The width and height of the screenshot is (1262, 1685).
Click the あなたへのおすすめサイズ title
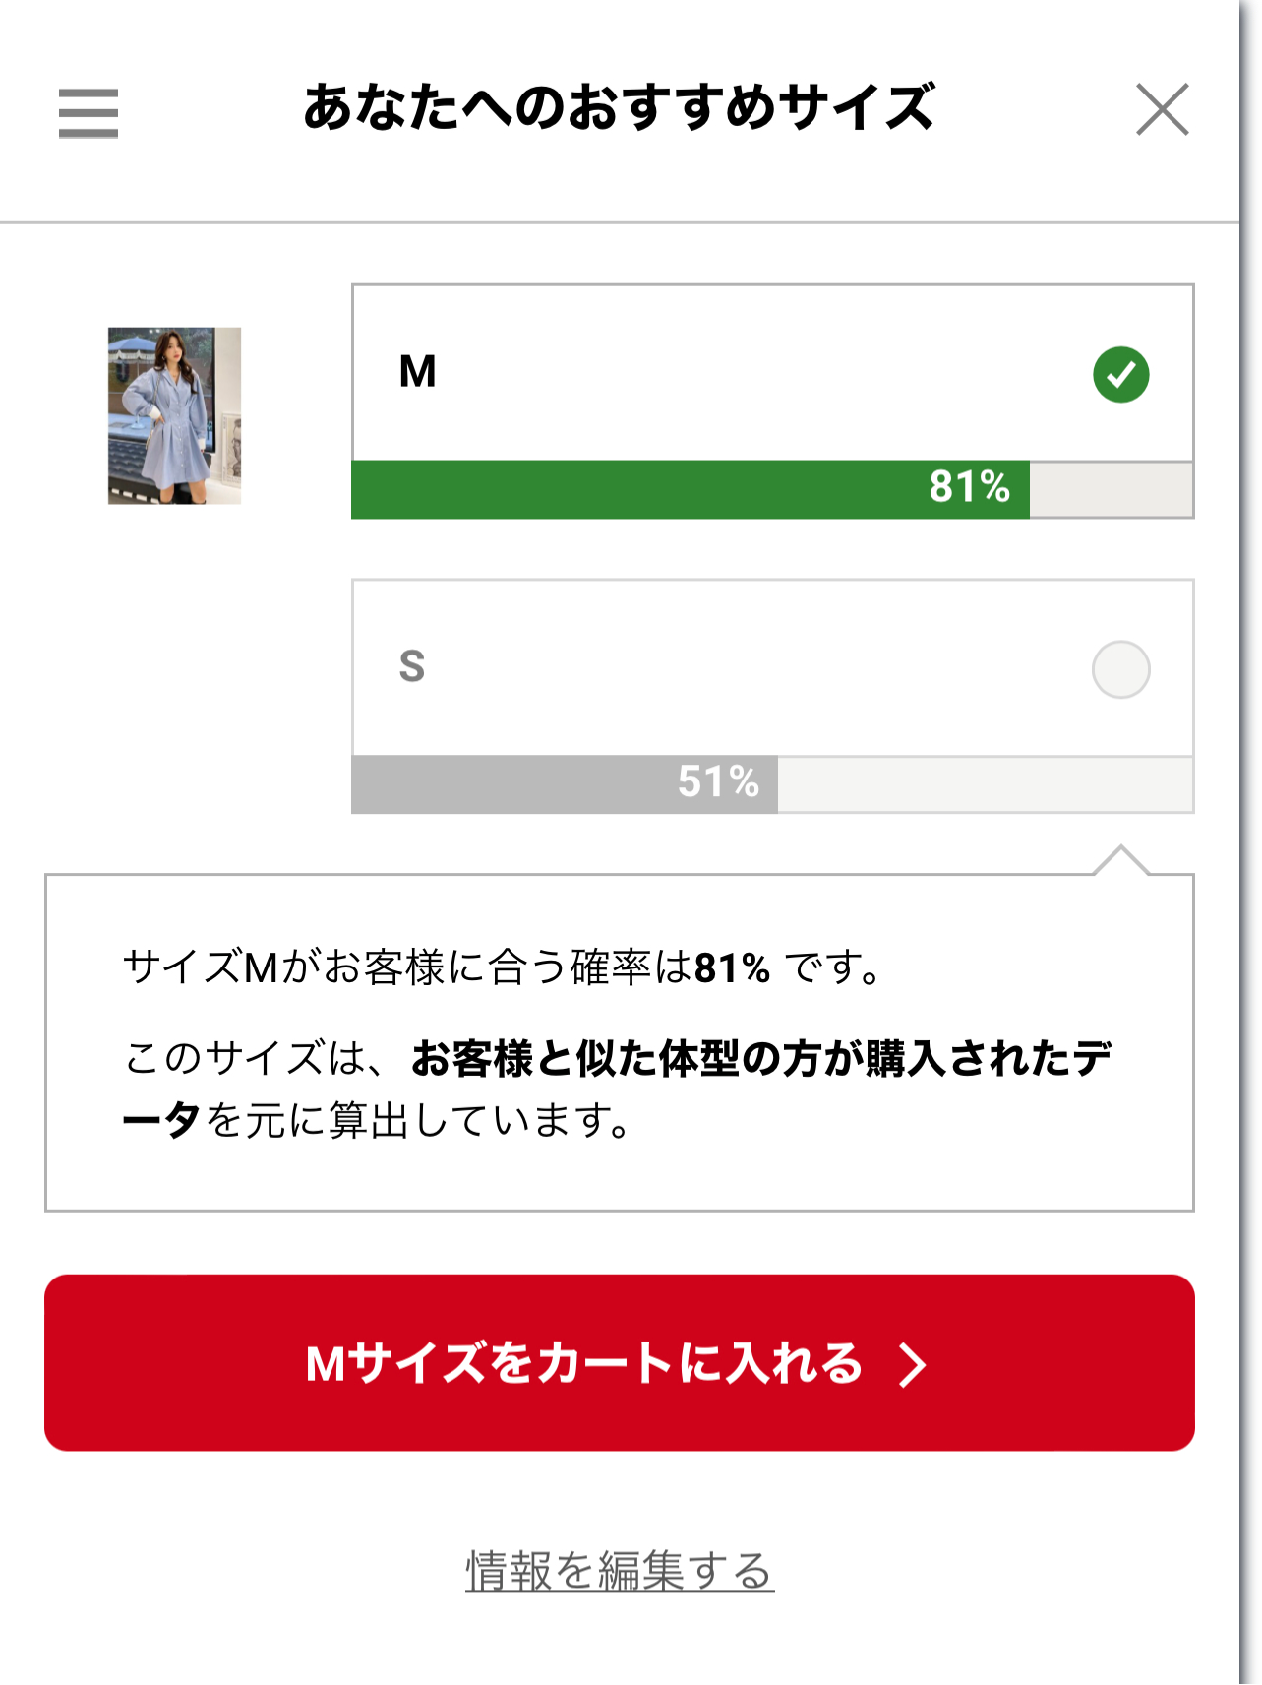[619, 107]
